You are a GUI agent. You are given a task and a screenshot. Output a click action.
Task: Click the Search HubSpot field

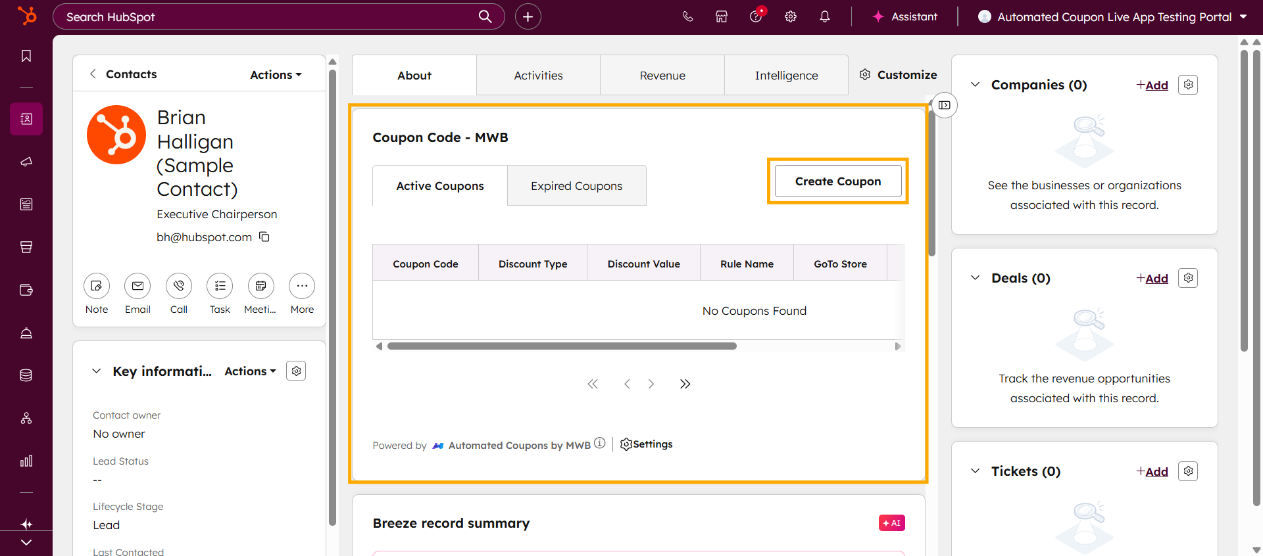[270, 17]
